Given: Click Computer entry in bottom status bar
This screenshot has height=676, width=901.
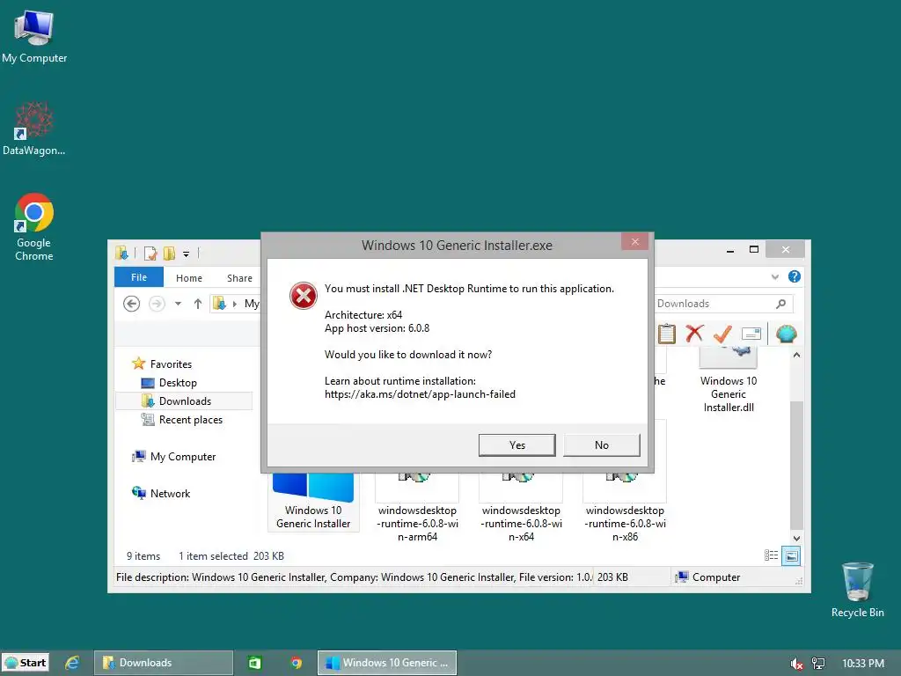Looking at the screenshot, I should coord(708,577).
